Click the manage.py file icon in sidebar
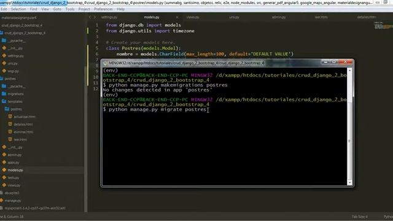The height and width of the screenshot is (221, 393). coord(1,200)
